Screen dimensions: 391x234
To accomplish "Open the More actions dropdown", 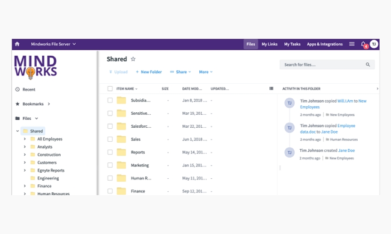I will pyautogui.click(x=205, y=72).
